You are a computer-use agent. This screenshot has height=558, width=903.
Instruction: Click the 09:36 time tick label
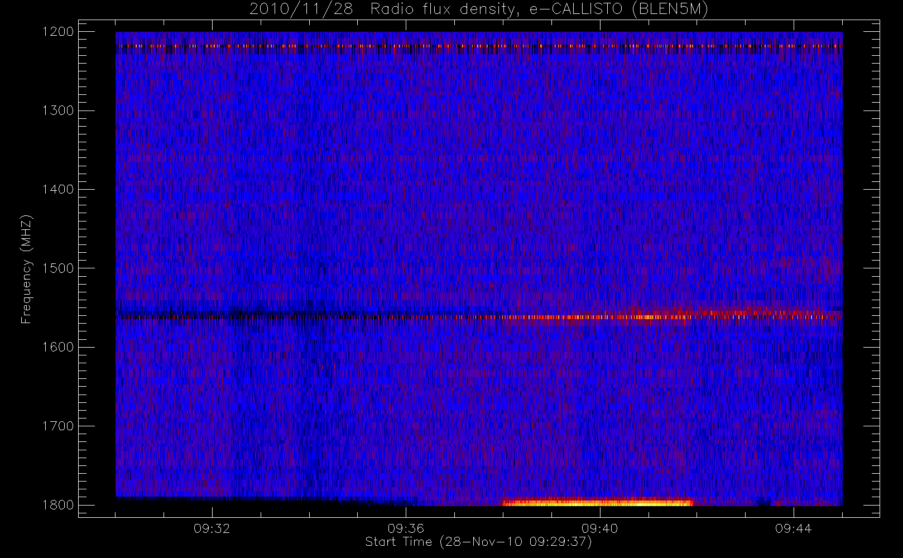point(406,528)
